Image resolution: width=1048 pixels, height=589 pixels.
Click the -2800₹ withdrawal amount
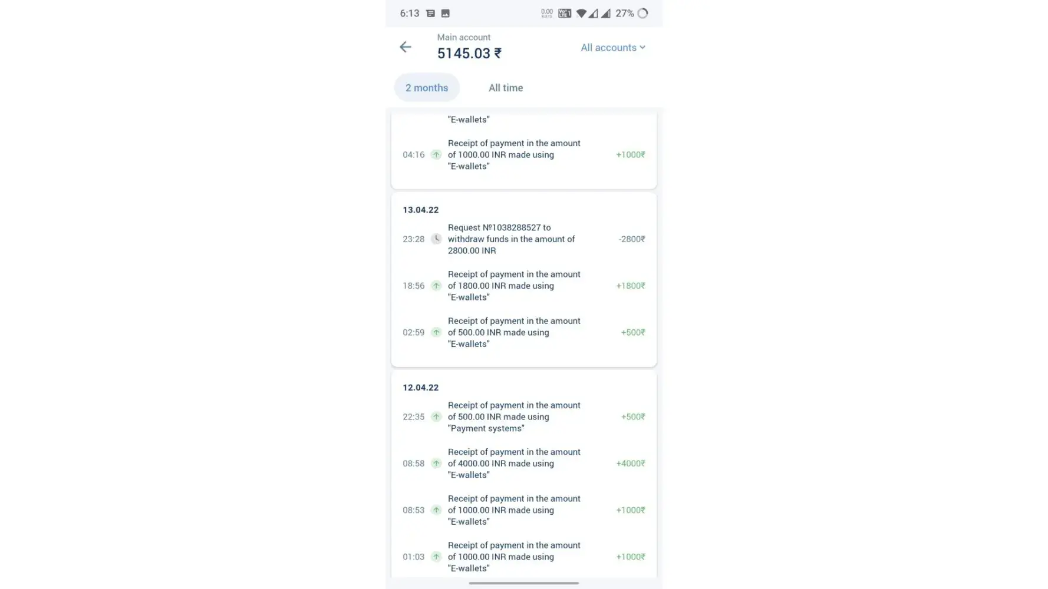coord(631,239)
